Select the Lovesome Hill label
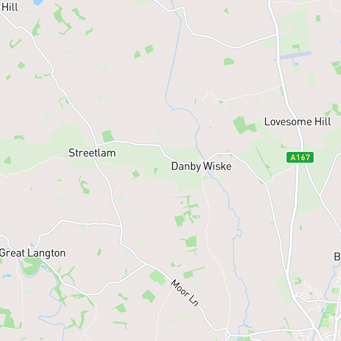Image resolution: width=341 pixels, height=341 pixels. click(297, 121)
